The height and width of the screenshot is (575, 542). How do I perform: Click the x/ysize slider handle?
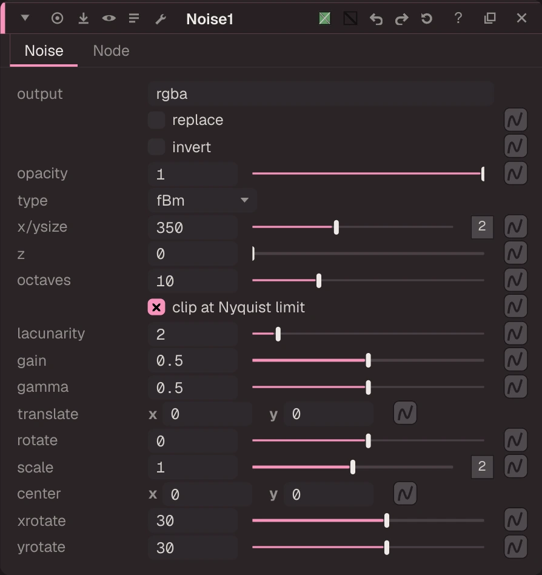[x=336, y=227]
